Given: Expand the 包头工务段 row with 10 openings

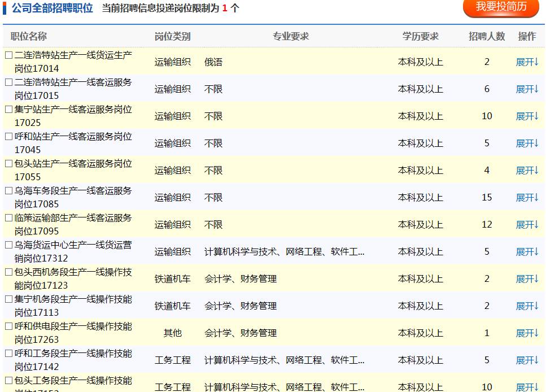Looking at the screenshot, I should click(527, 387).
